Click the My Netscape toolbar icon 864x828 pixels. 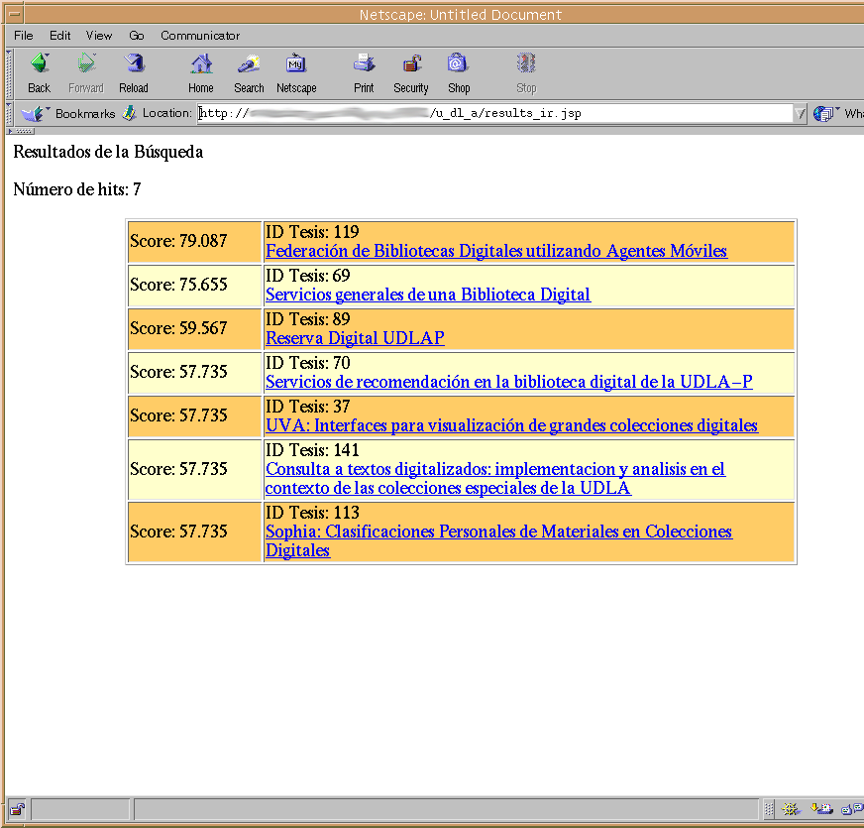click(x=296, y=72)
